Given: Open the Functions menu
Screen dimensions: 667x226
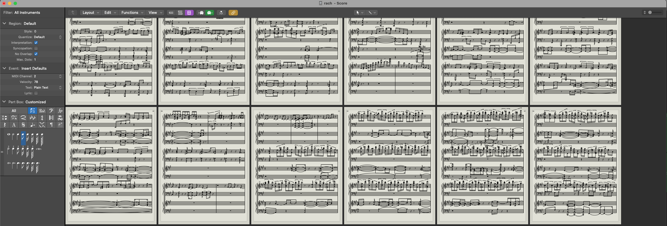Looking at the screenshot, I should coord(133,13).
